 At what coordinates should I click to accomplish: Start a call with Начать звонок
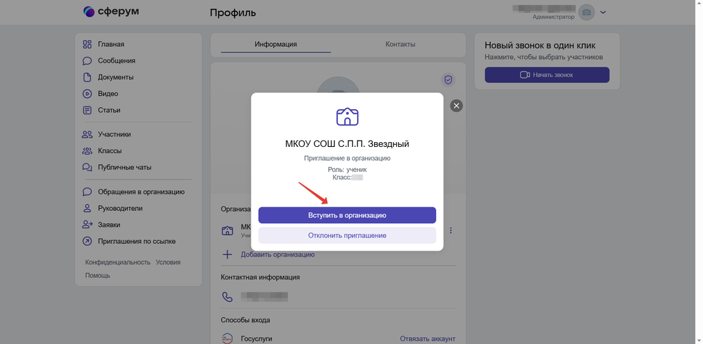(546, 75)
